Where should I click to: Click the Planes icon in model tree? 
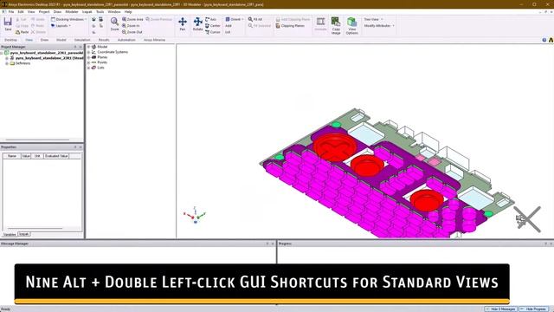click(94, 57)
